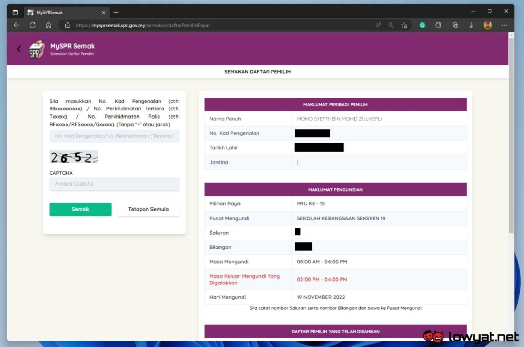The image size is (524, 347).
Task: Open browser Extensions puzzle icon
Action: (438, 25)
